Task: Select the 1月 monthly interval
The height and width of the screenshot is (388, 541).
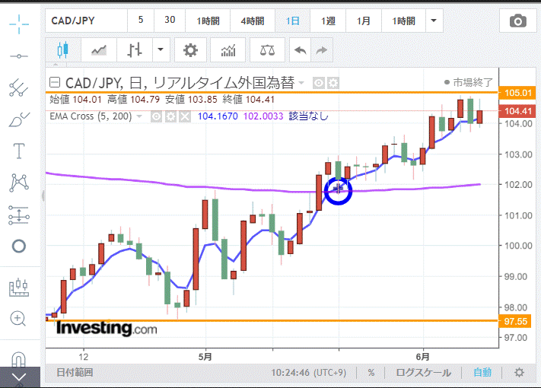Action: [364, 21]
